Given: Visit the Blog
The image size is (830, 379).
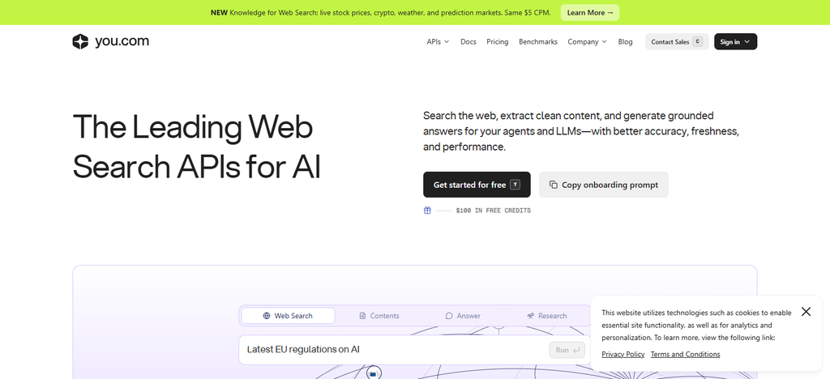Looking at the screenshot, I should point(625,42).
